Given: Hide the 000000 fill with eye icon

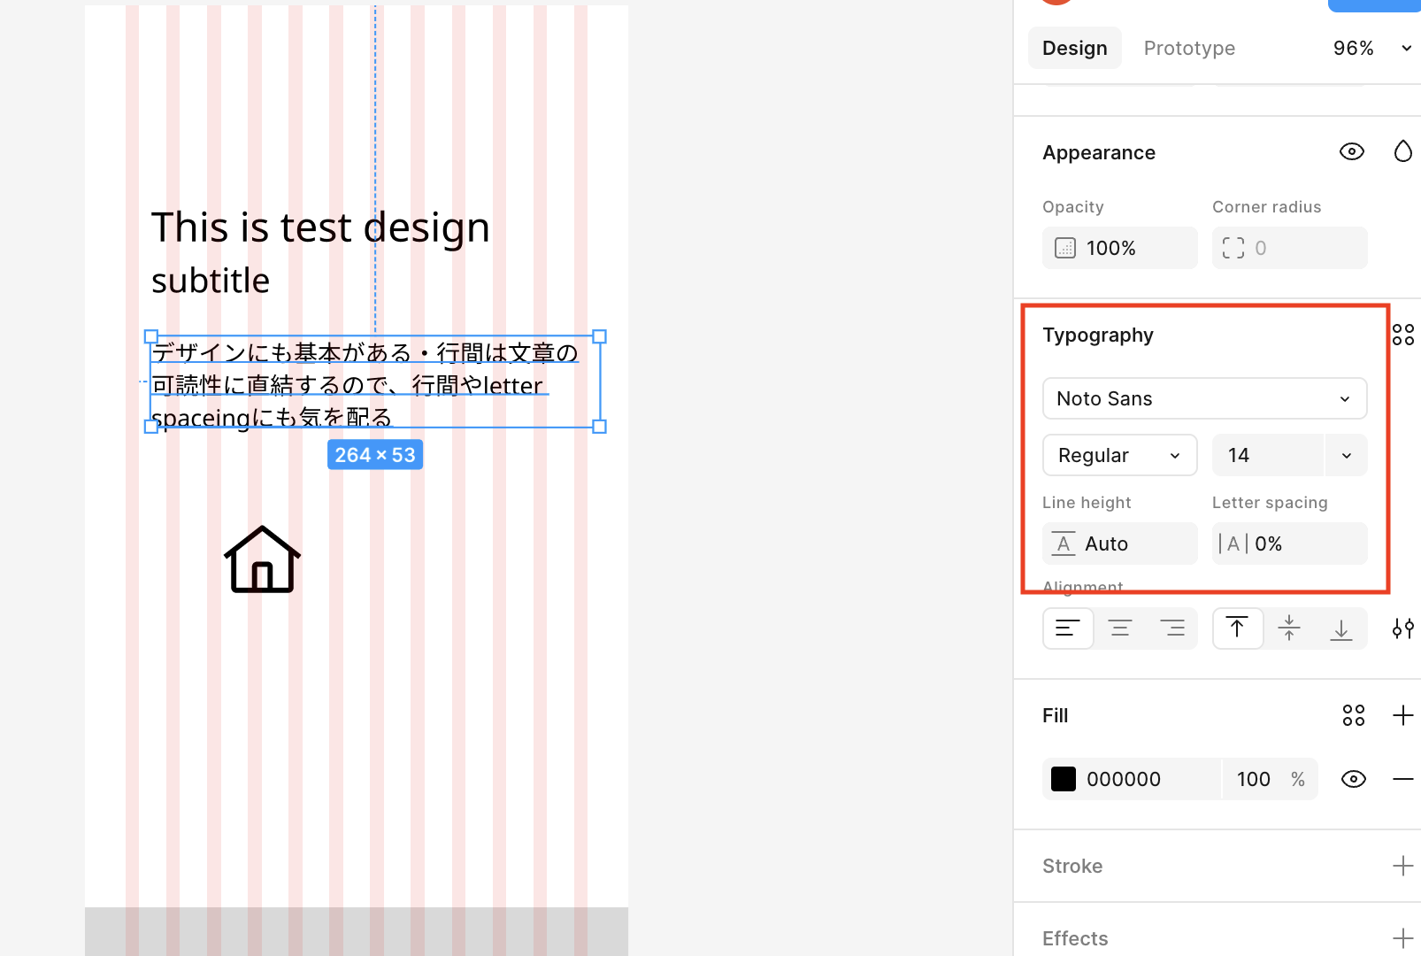Looking at the screenshot, I should click(x=1353, y=779).
